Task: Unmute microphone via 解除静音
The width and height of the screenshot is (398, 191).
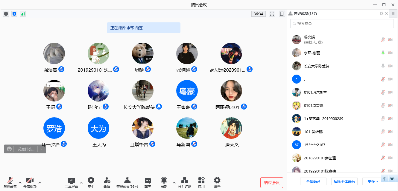Action: click(x=10, y=183)
